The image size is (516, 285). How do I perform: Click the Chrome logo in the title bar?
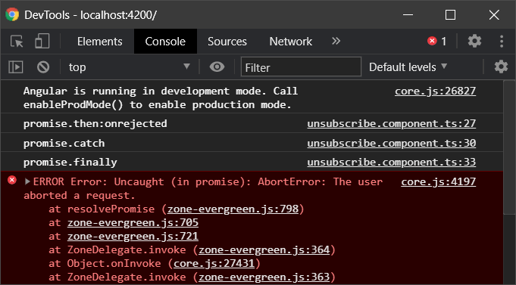click(x=12, y=15)
